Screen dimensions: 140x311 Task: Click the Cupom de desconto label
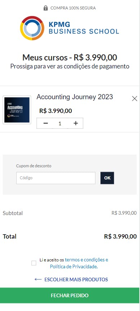click(34, 166)
